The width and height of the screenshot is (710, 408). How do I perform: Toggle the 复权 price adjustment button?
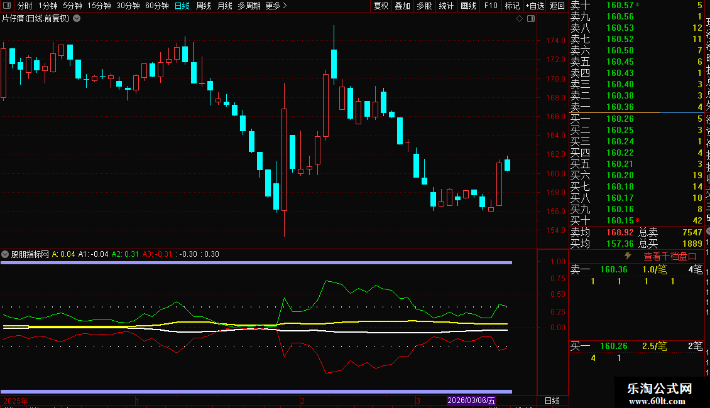381,6
